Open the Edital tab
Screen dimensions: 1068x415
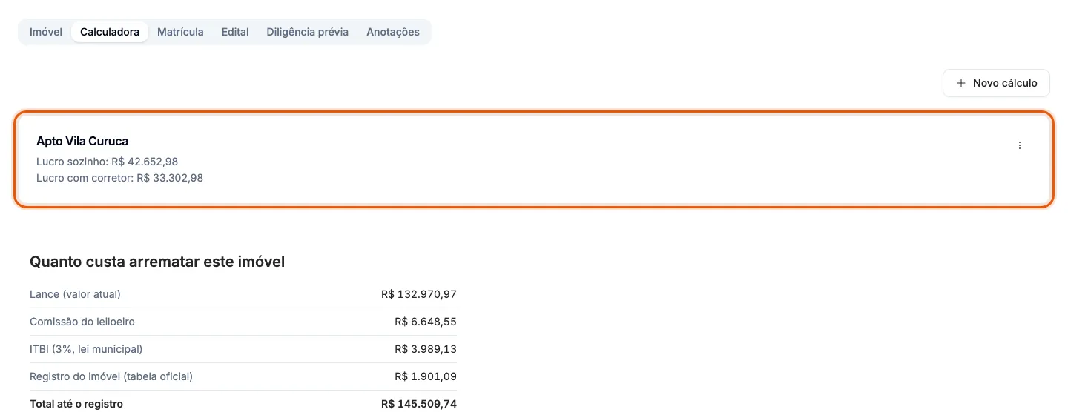pyautogui.click(x=235, y=32)
